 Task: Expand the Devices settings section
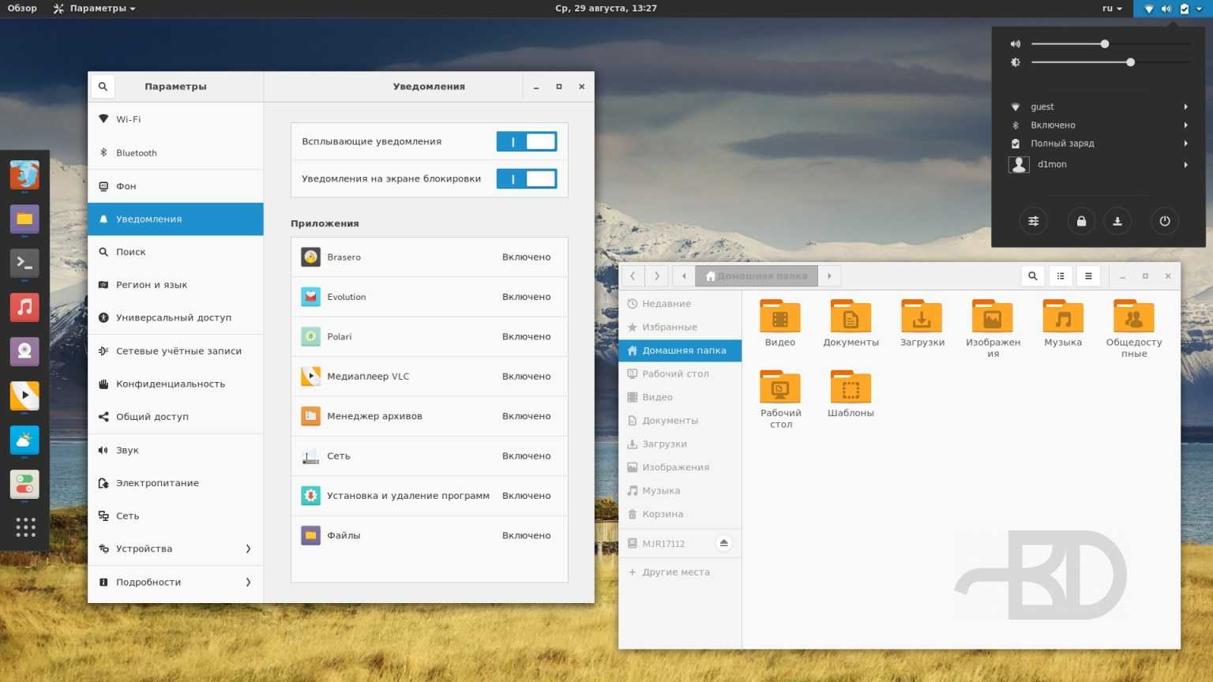coord(175,549)
